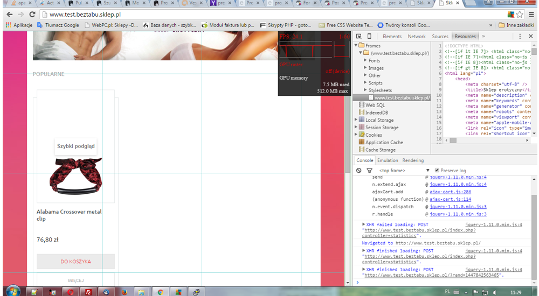Click the WIĘCEJ more button
Viewport: 539px width, 296px height.
coord(75,280)
